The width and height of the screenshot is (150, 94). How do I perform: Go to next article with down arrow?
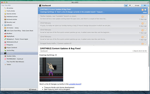(x=130, y=6)
